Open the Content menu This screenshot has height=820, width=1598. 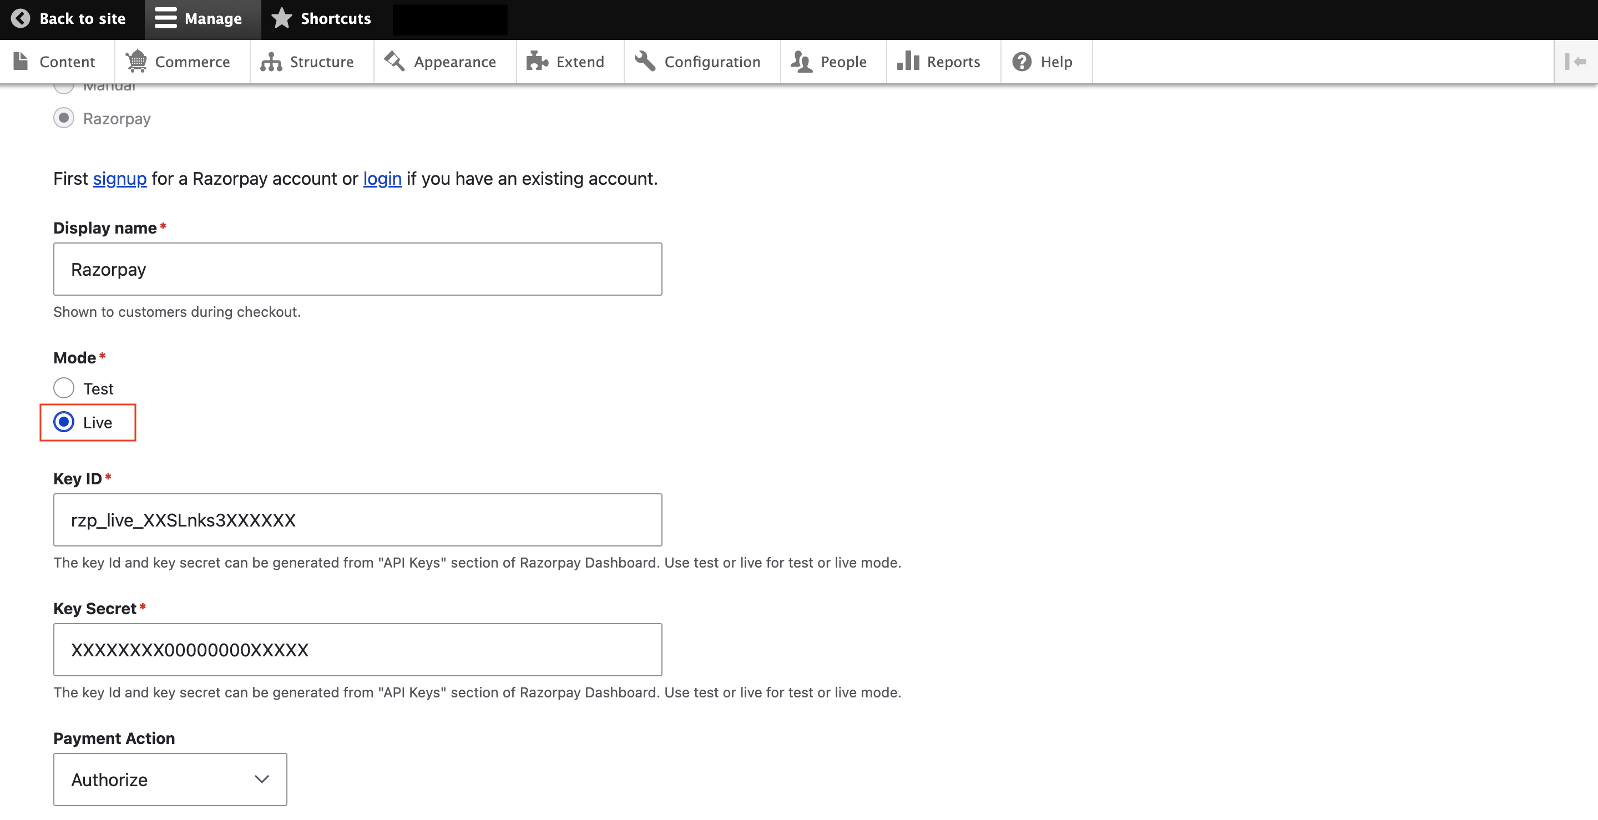[x=57, y=62]
